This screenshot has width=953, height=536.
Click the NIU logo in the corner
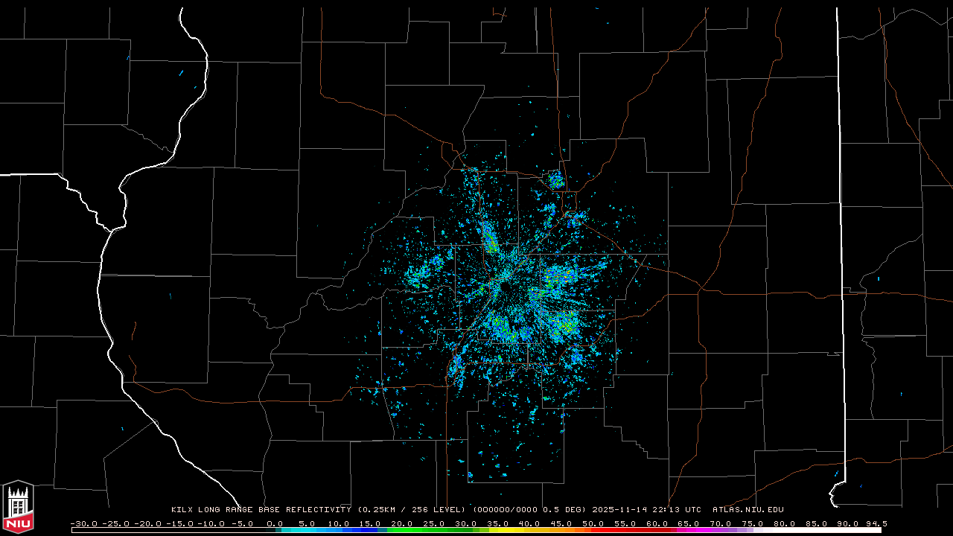18,507
